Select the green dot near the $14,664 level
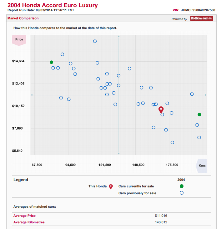This screenshot has width=221, height=229. click(52, 62)
